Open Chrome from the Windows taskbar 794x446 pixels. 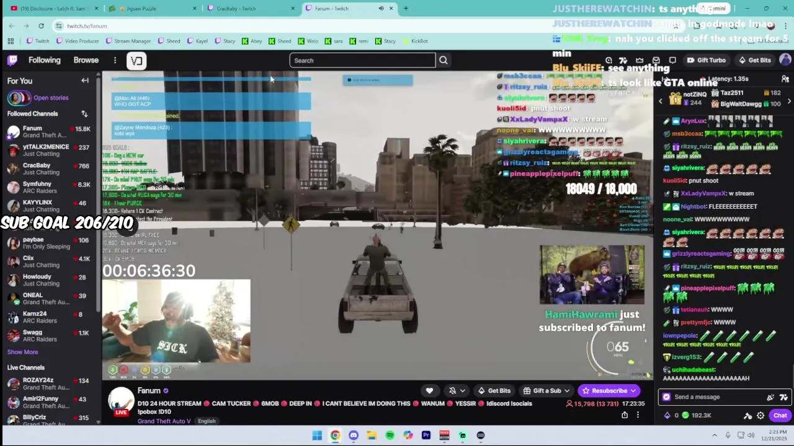coord(335,435)
